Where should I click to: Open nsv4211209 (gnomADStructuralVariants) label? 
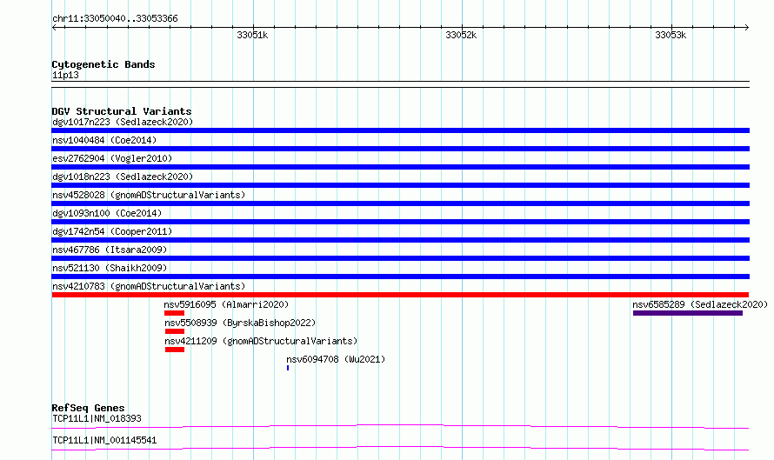(x=261, y=341)
